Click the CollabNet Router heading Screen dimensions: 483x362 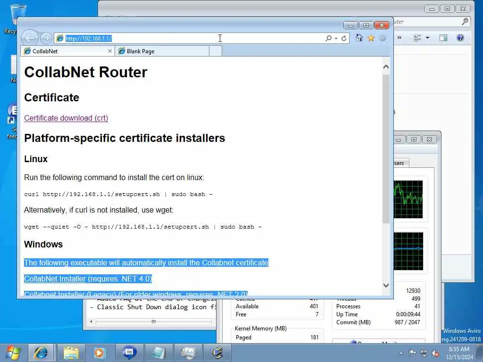pos(86,72)
